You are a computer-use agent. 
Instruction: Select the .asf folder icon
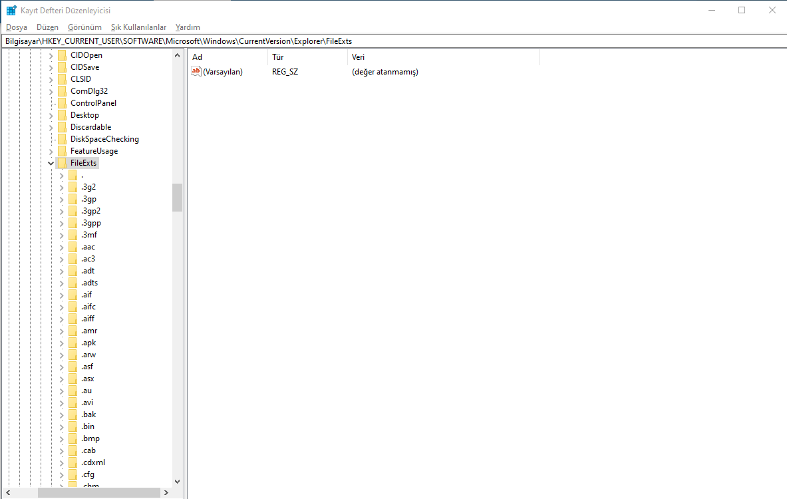[73, 367]
